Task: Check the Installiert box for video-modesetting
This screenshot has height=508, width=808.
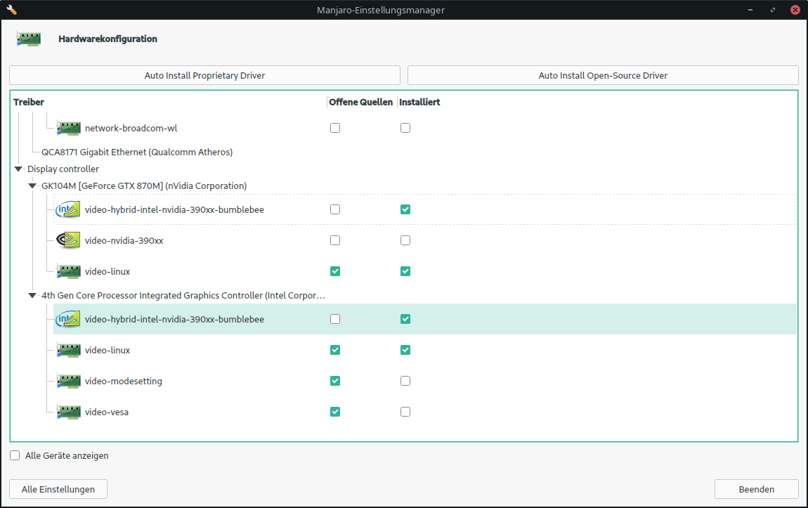Action: coord(405,381)
